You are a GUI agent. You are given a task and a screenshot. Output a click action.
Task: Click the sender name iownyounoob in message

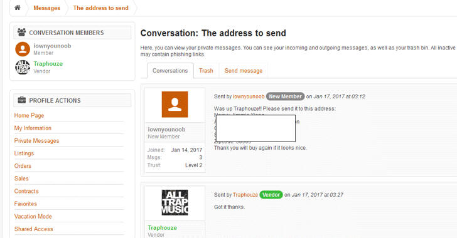pyautogui.click(x=249, y=96)
